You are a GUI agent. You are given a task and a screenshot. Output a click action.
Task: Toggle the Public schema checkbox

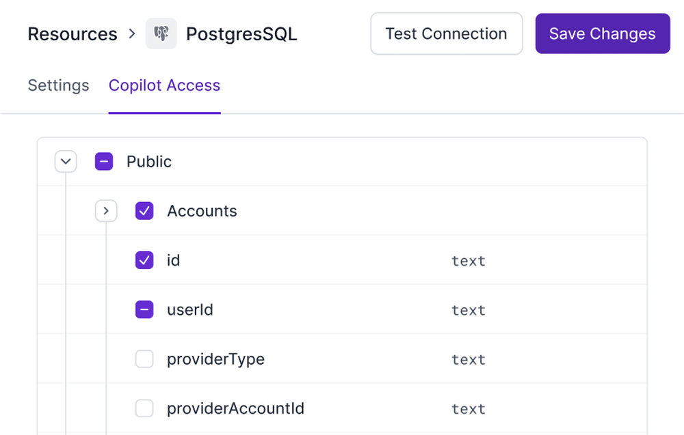[x=104, y=162]
